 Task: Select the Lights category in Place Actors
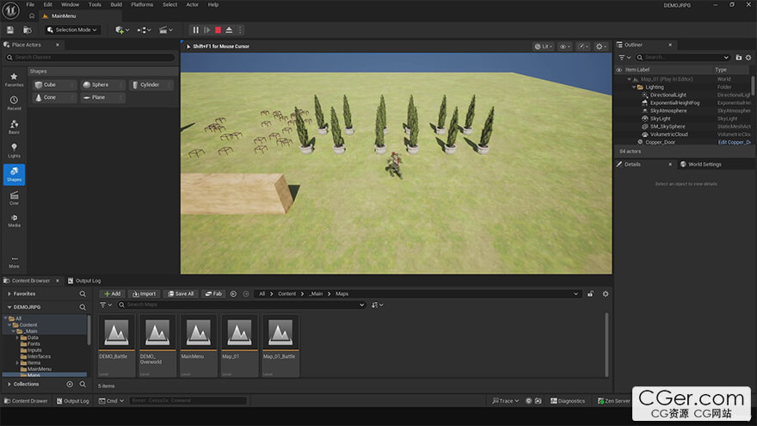pos(15,150)
